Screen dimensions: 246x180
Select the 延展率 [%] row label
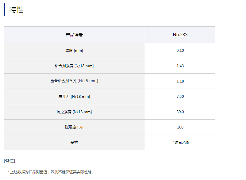click(x=74, y=127)
